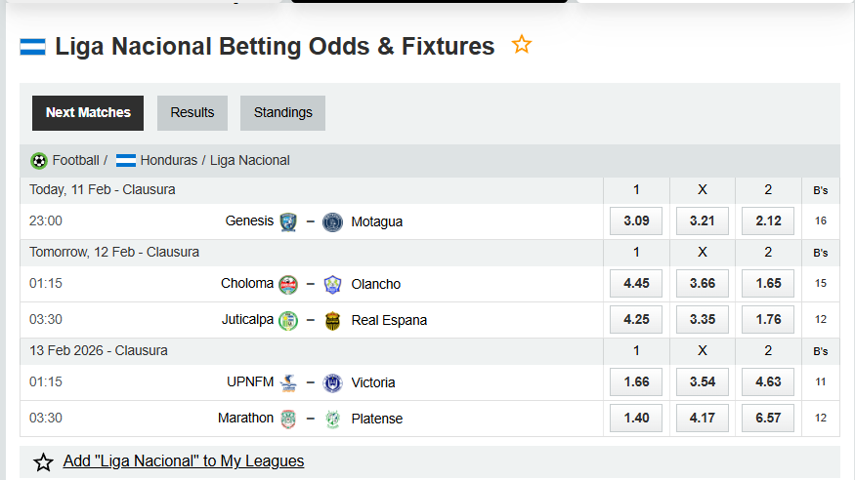Follow the Football breadcrumb link
The height and width of the screenshot is (480, 855).
tap(75, 161)
